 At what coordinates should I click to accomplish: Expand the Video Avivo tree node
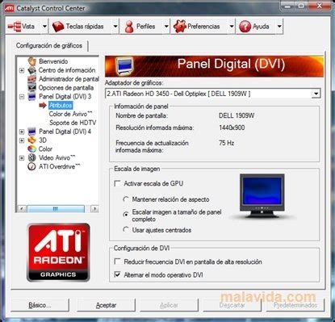coord(22,158)
